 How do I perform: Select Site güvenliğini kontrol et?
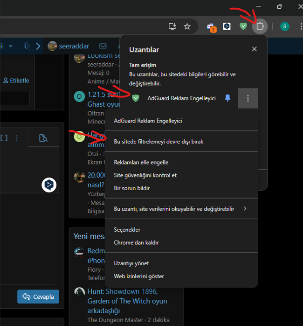(181, 175)
